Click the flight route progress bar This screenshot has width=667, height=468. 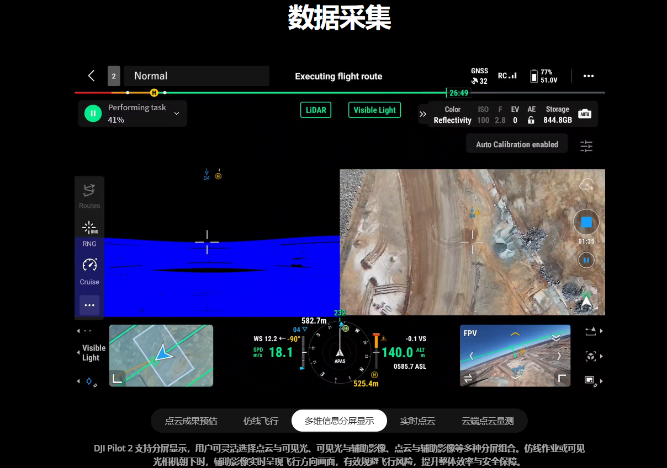(x=304, y=93)
